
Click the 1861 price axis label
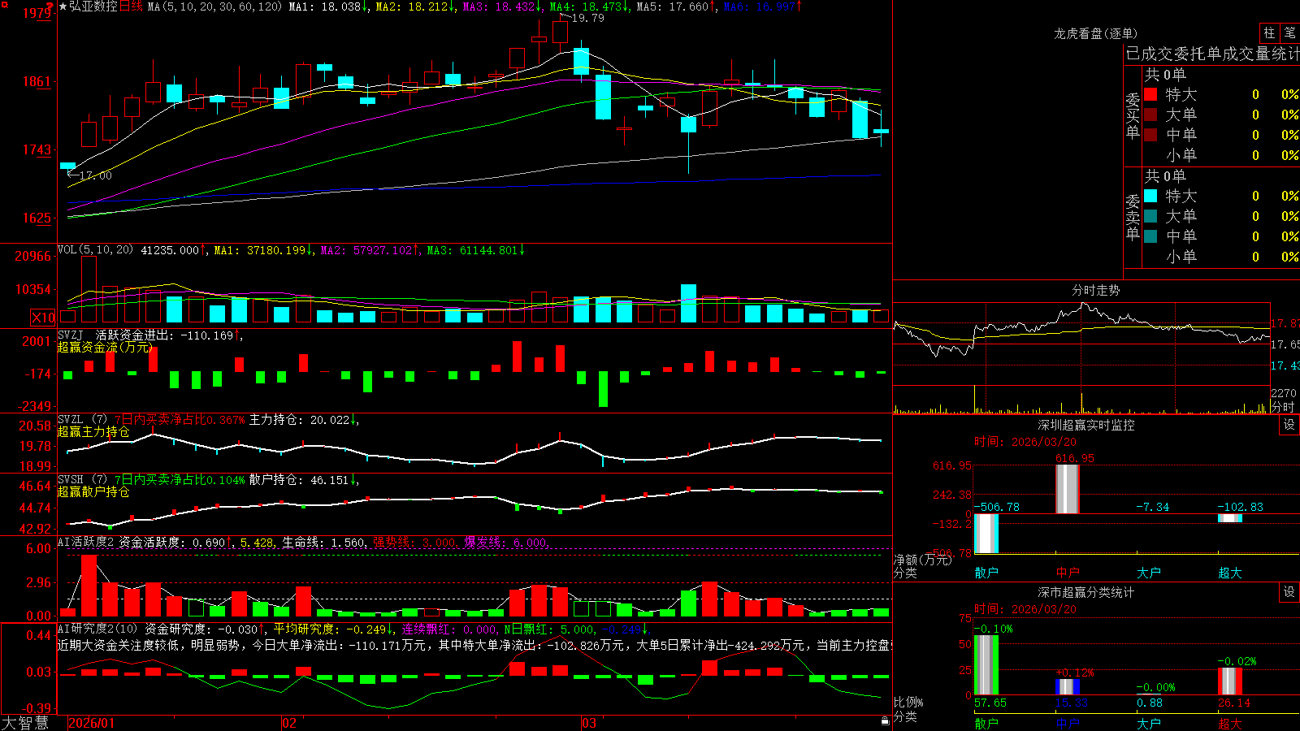coord(36,81)
